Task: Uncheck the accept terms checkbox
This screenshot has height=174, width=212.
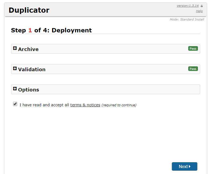Action: pos(15,104)
